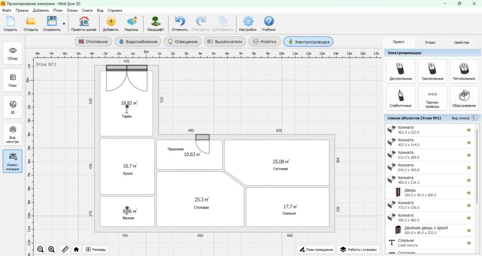This screenshot has height=256, width=482.
Task: Click the yellow Добавить toolbar icon
Action: 110,24
